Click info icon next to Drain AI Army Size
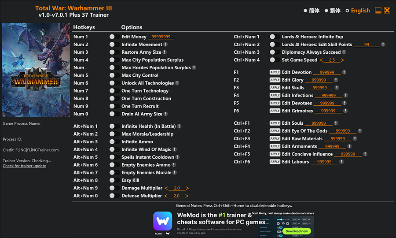This screenshot has height=238, width=396. 165,114
